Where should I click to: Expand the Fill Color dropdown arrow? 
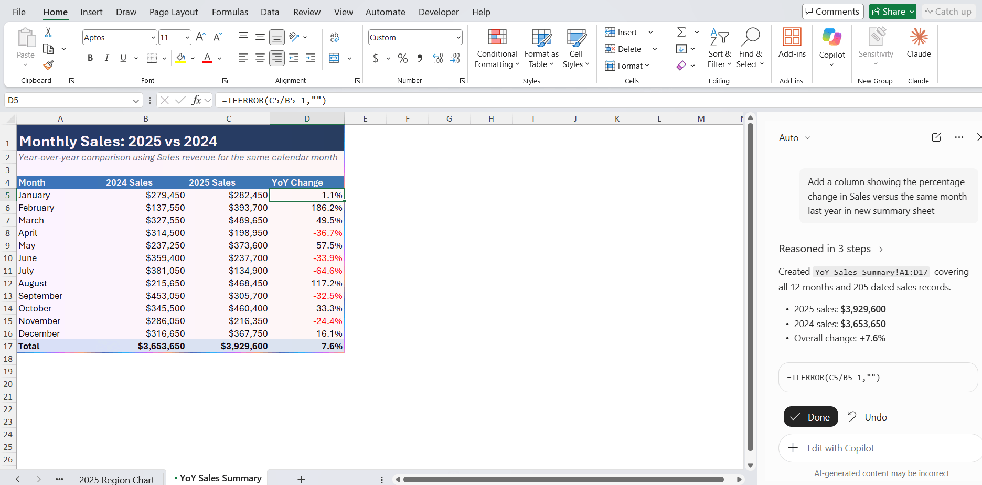click(193, 58)
